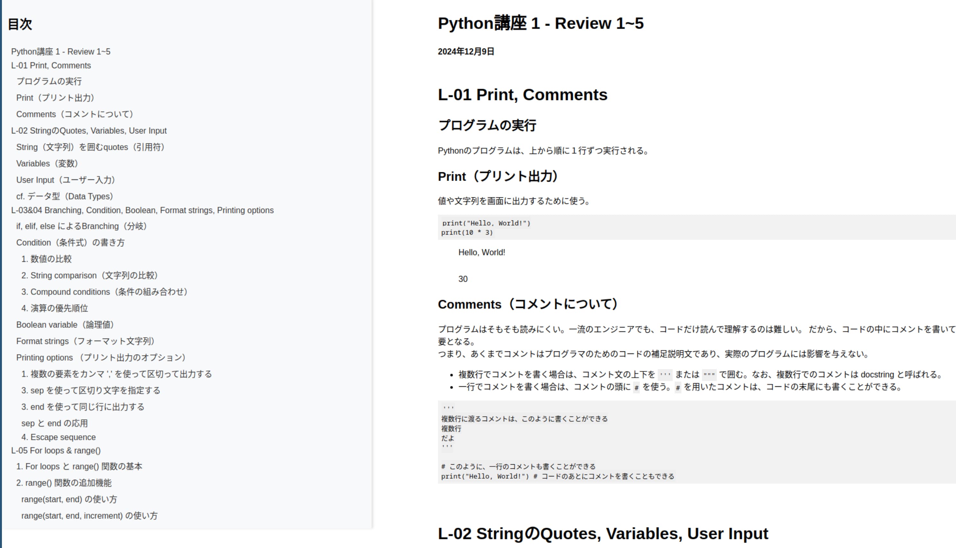Click the L-01 Print, Comments main heading
This screenshot has width=956, height=548.
pyautogui.click(x=522, y=94)
